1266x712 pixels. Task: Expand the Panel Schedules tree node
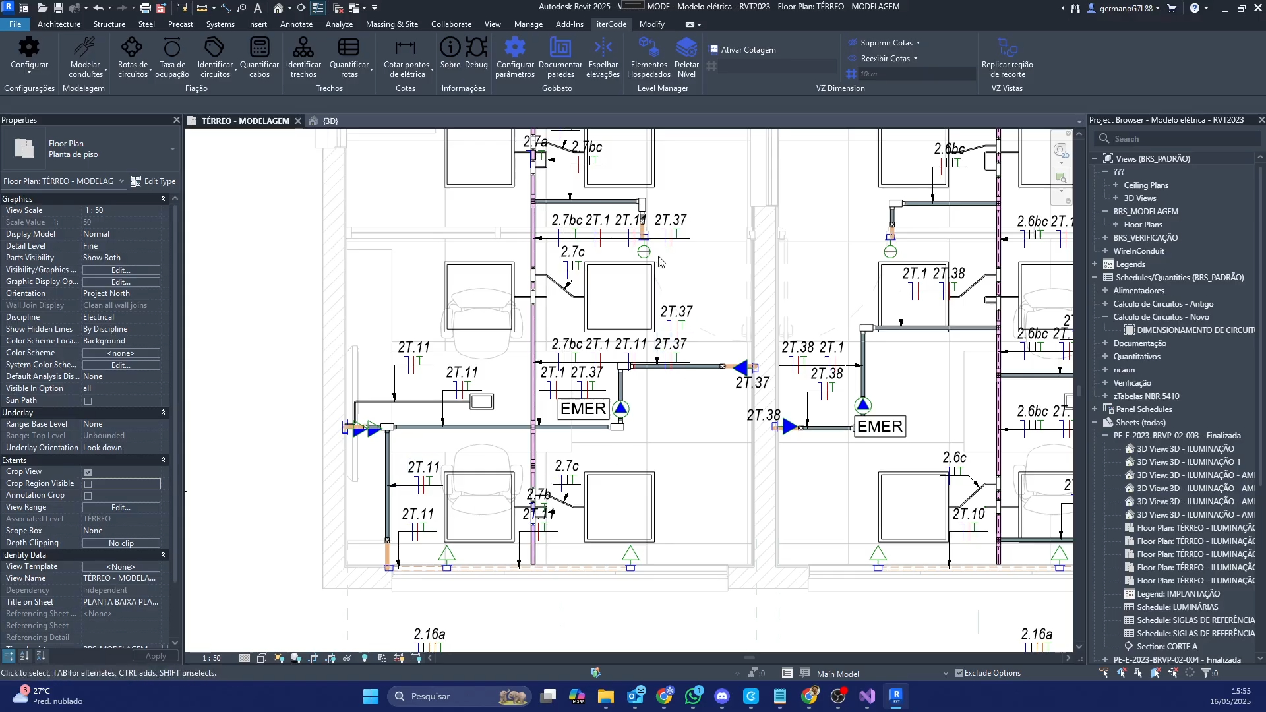pyautogui.click(x=1095, y=409)
